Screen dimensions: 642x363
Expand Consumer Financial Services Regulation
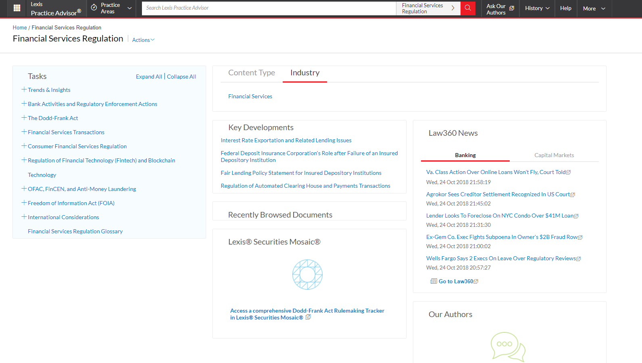pyautogui.click(x=24, y=146)
